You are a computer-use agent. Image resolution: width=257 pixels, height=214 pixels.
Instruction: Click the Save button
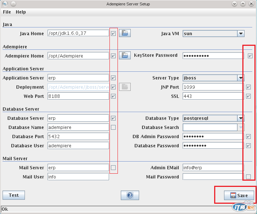(239, 195)
